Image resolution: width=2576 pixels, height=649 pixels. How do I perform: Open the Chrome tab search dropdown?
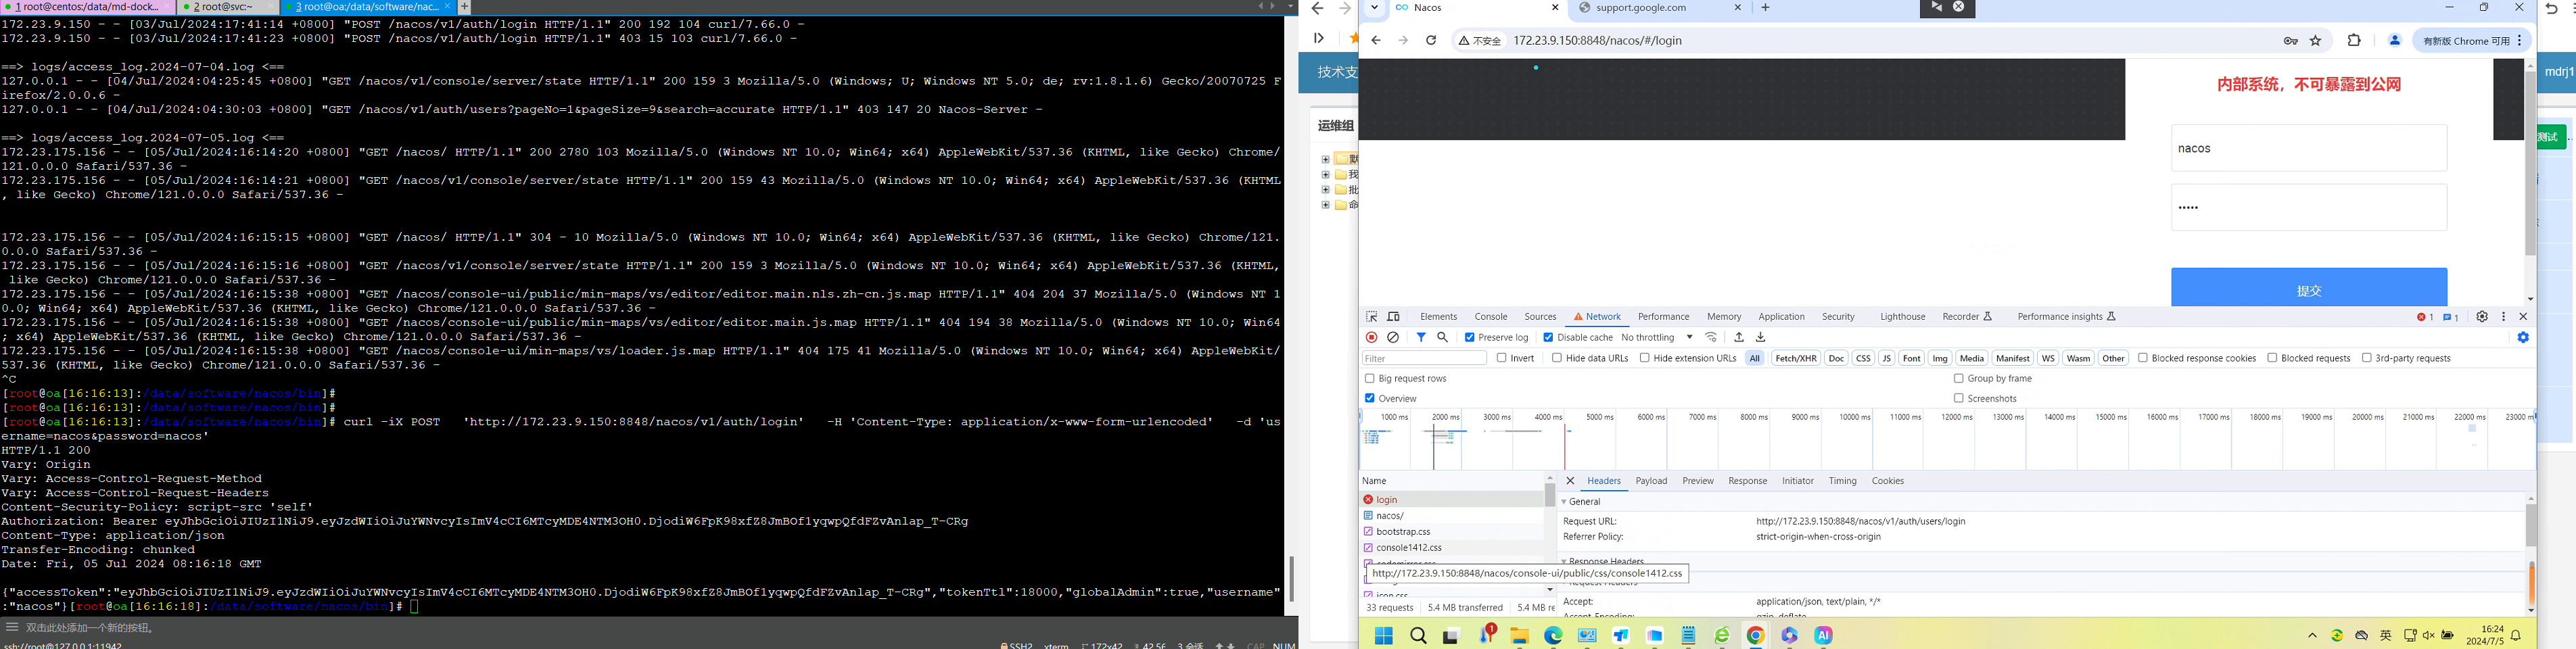(x=1375, y=8)
